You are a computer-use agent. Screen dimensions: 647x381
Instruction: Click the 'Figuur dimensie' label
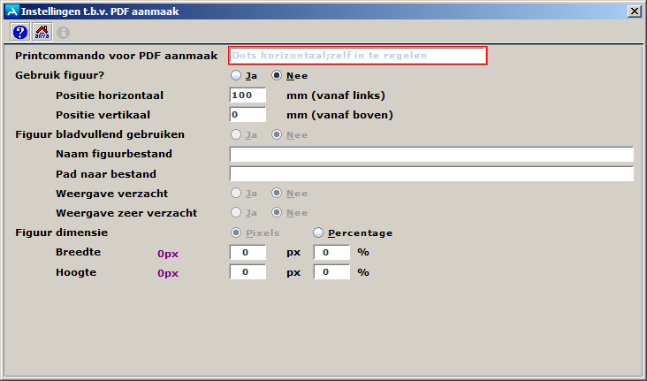pos(62,232)
